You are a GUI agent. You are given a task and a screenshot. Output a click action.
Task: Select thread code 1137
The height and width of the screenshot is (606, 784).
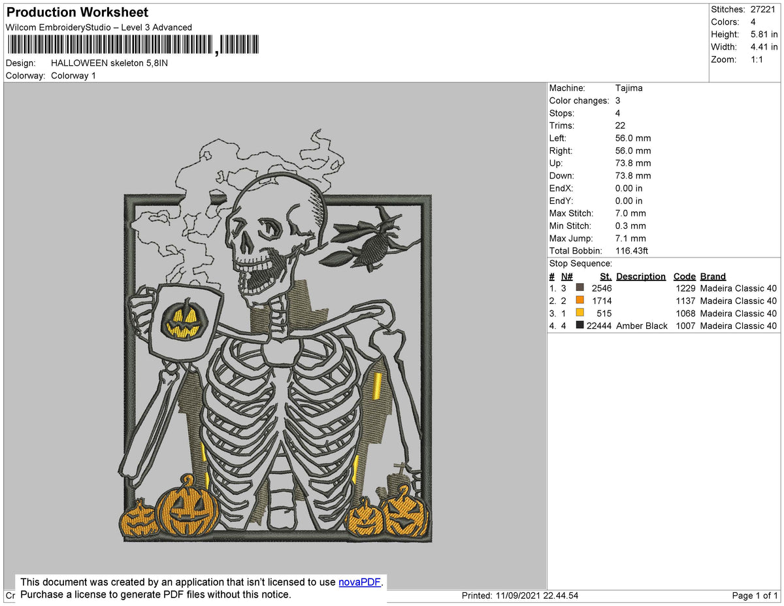pos(685,301)
